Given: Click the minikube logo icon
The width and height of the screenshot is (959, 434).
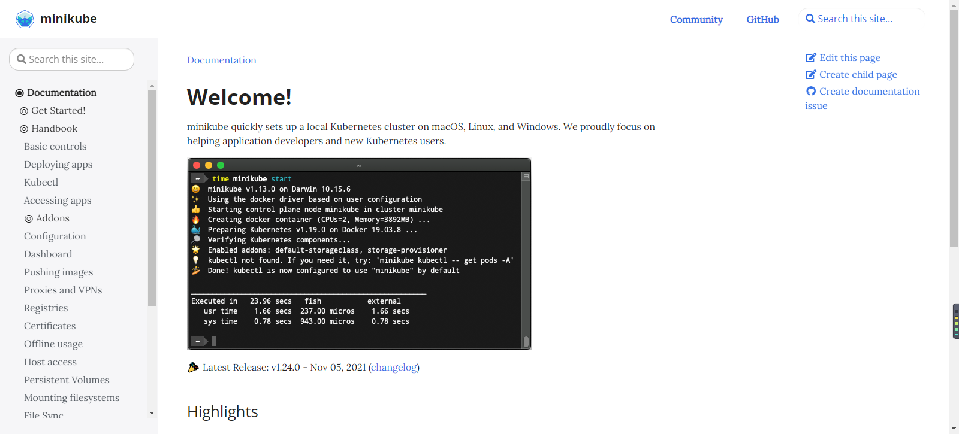Looking at the screenshot, I should click(25, 19).
